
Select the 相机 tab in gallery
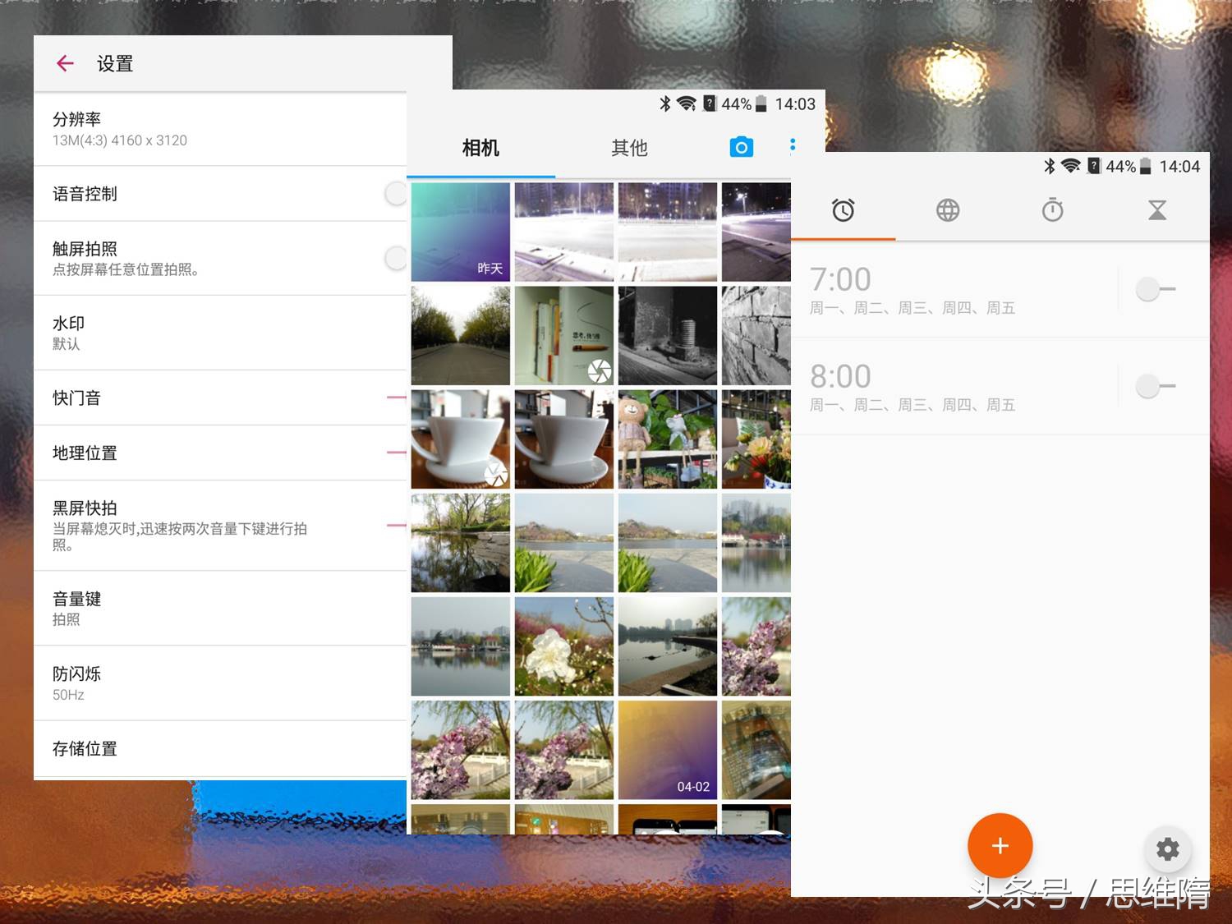click(480, 148)
